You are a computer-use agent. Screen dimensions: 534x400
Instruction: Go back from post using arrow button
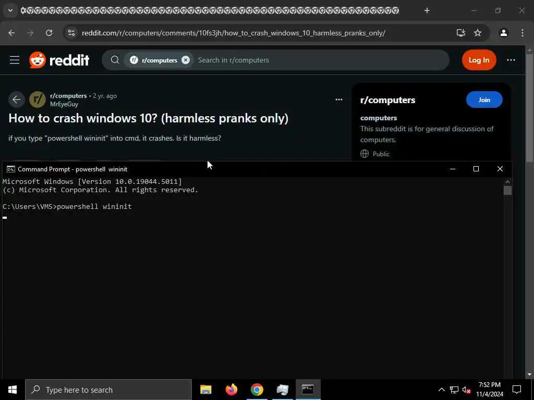tap(16, 99)
